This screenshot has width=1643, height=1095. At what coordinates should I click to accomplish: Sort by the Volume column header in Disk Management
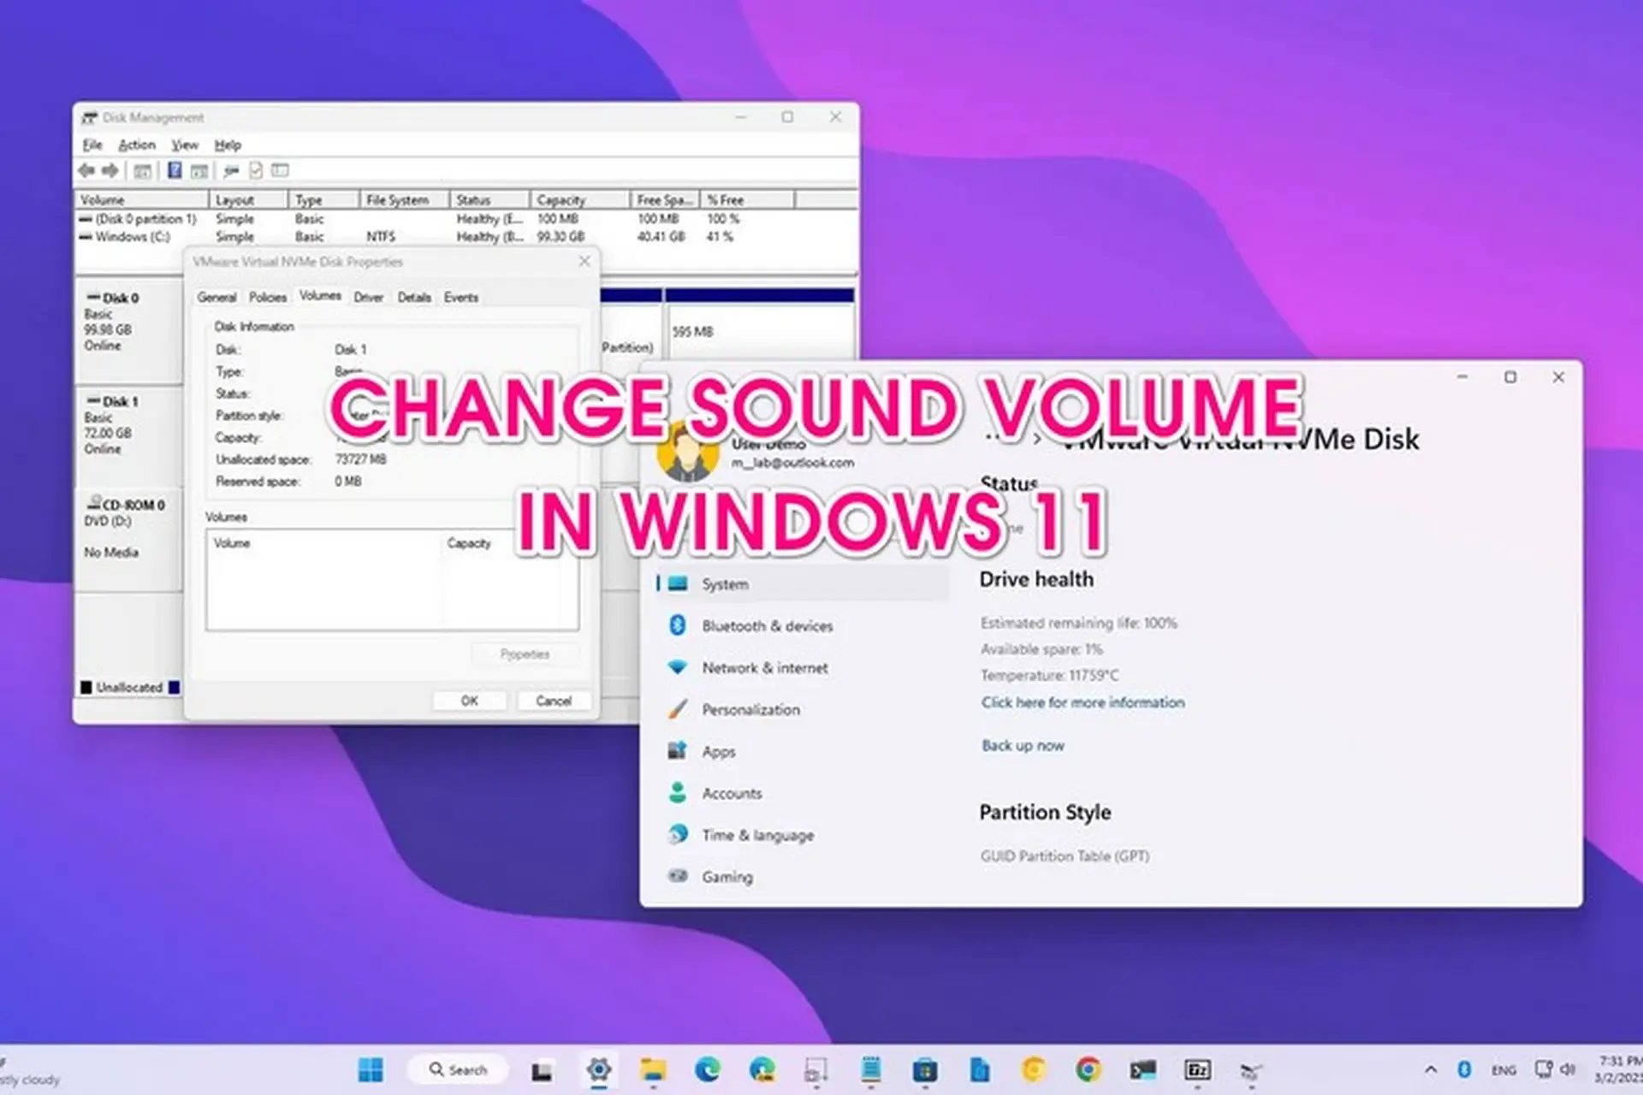[x=142, y=199]
